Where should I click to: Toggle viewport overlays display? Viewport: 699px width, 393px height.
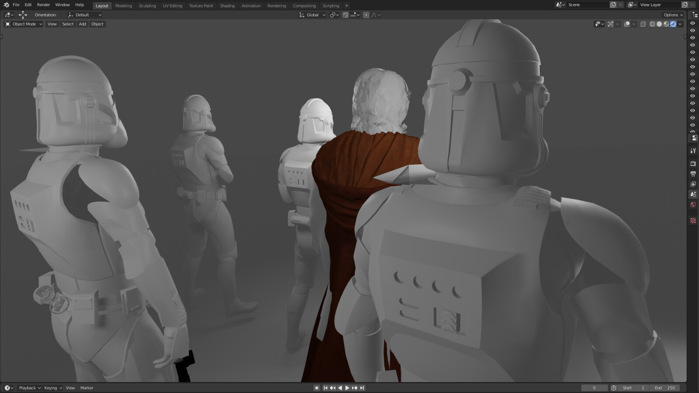click(627, 24)
